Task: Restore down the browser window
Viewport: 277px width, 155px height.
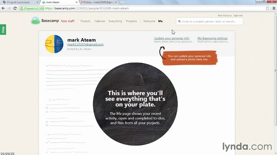Action: (264, 2)
